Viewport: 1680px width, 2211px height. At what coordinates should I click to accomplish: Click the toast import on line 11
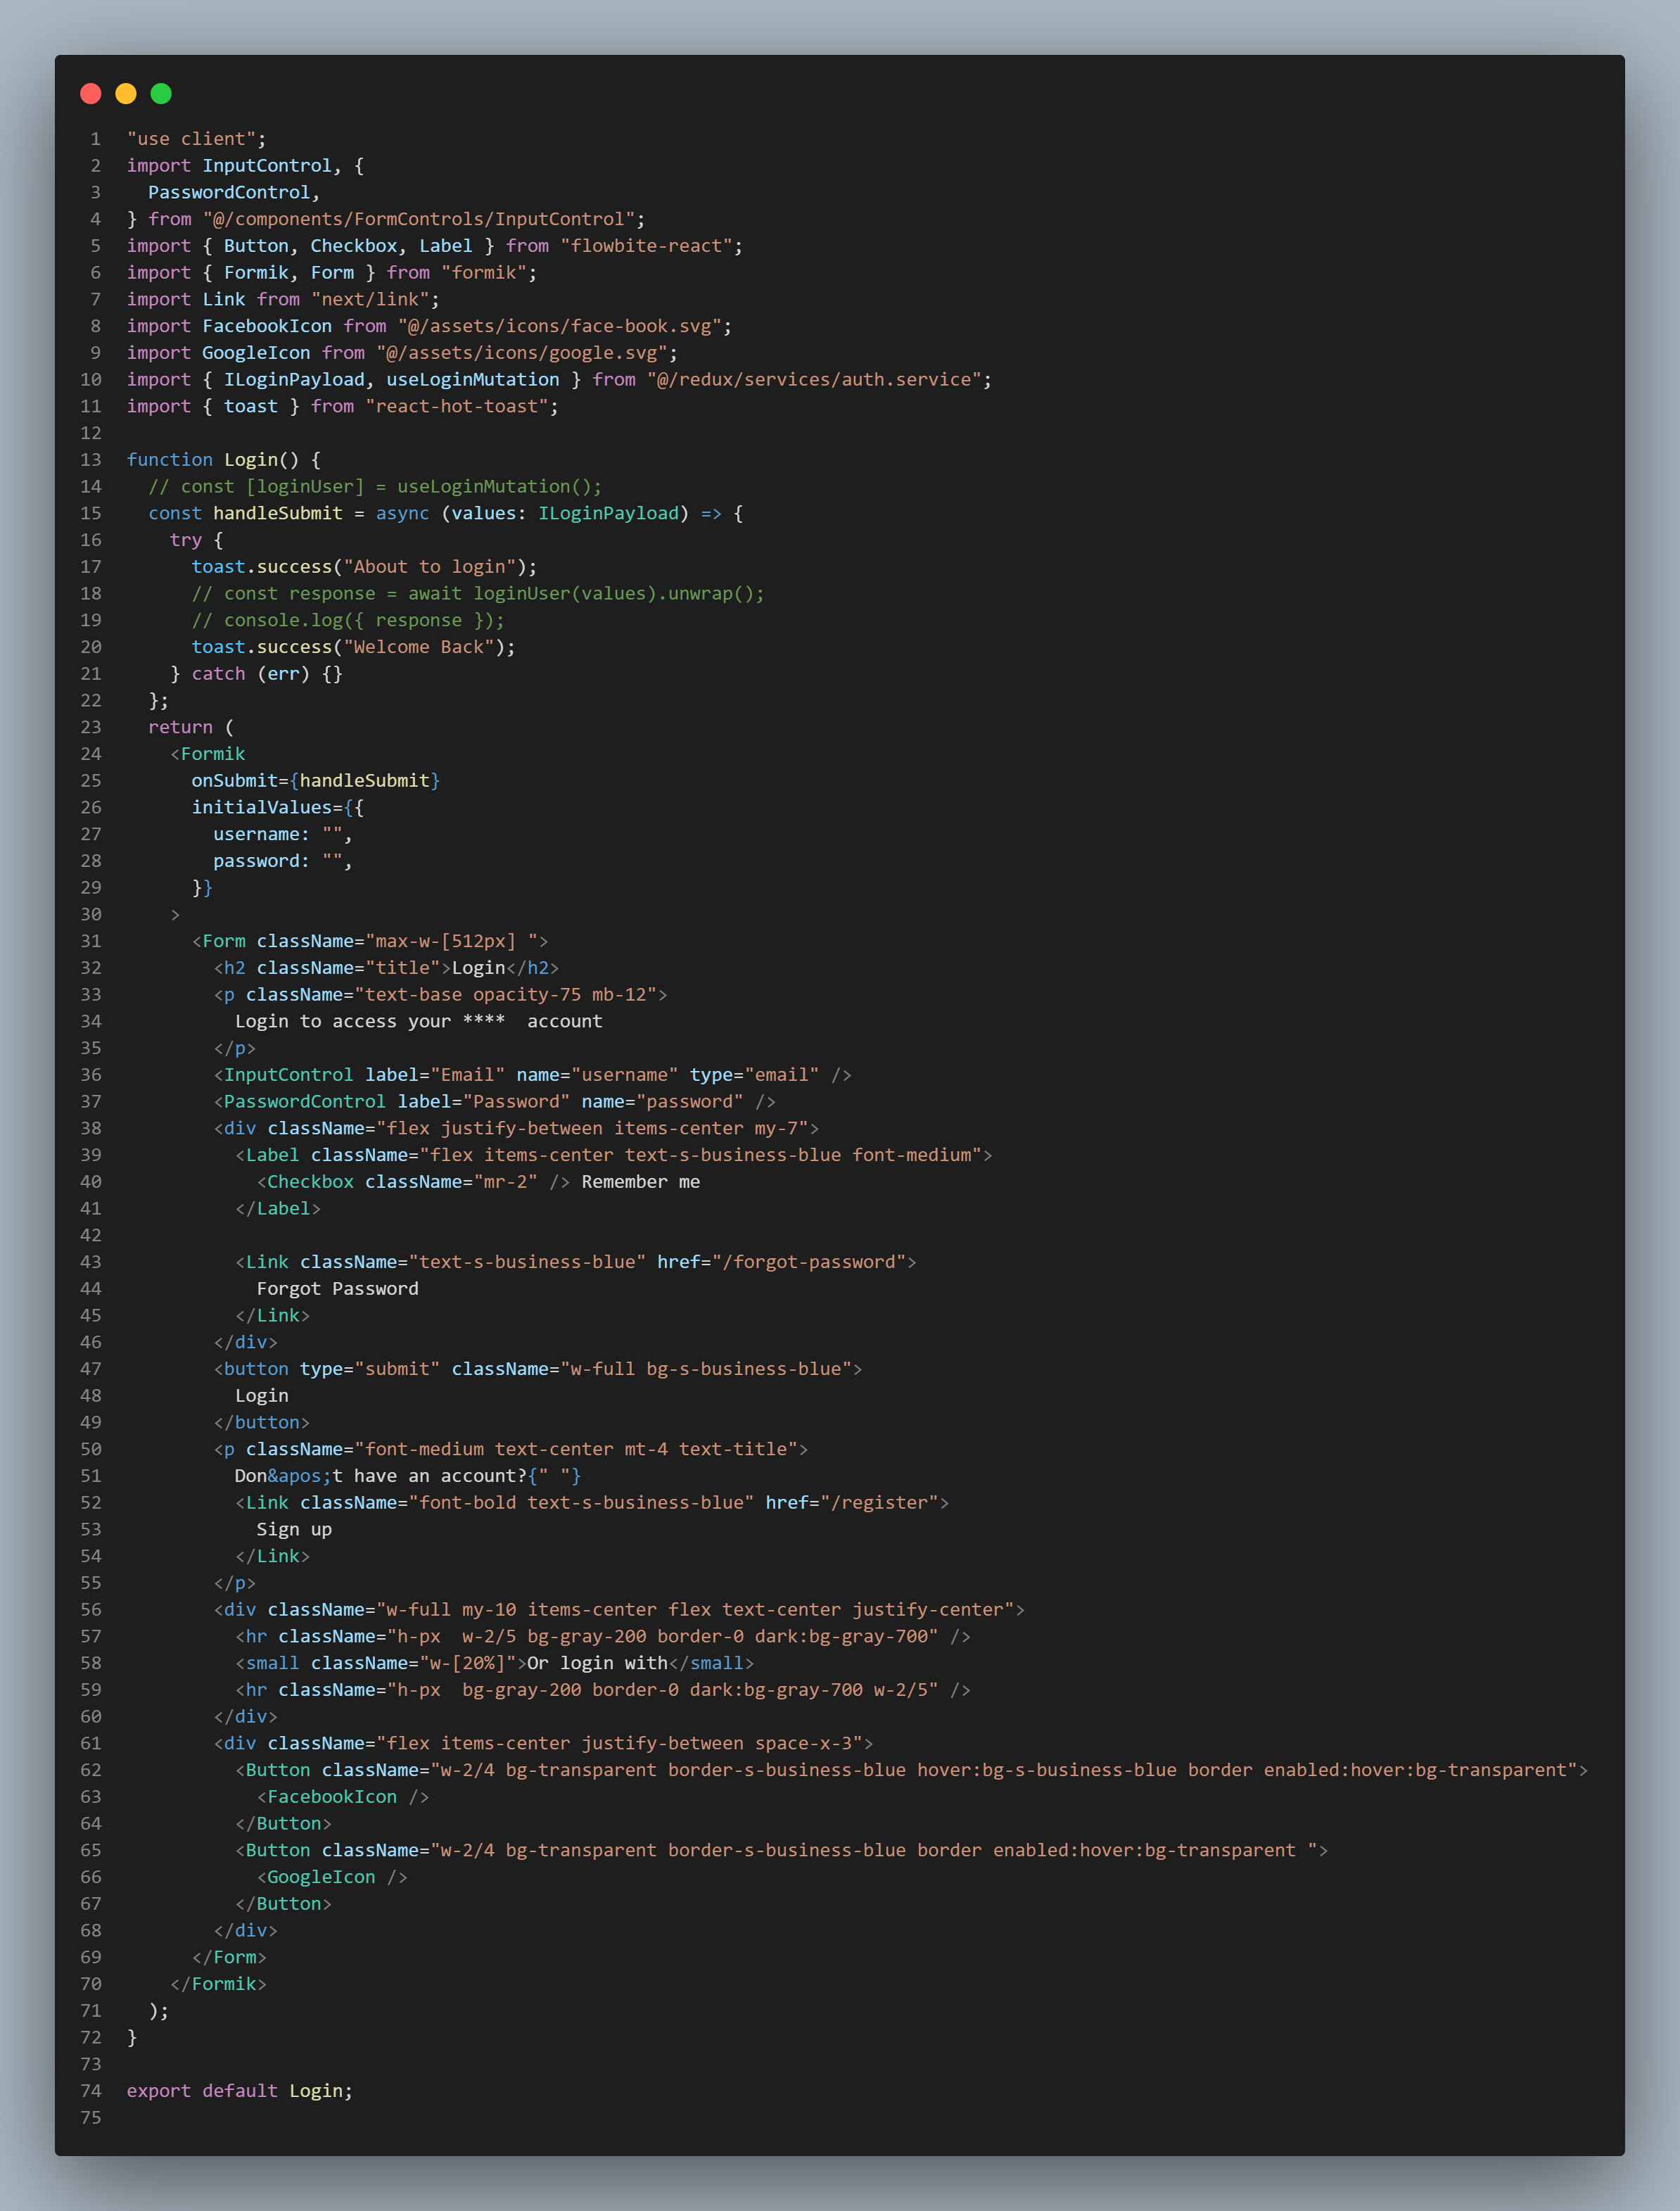coord(252,406)
